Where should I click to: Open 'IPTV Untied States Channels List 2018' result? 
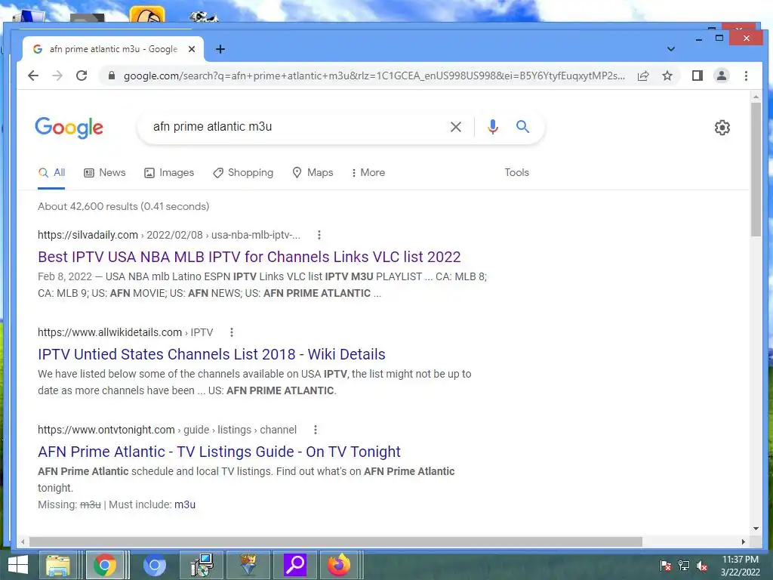211,354
